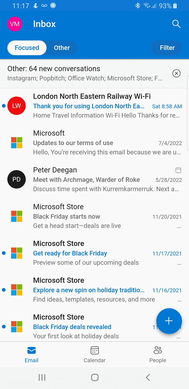Image resolution: width=189 pixels, height=389 pixels.
Task: Tap the LW sender avatar
Action: tap(16, 106)
